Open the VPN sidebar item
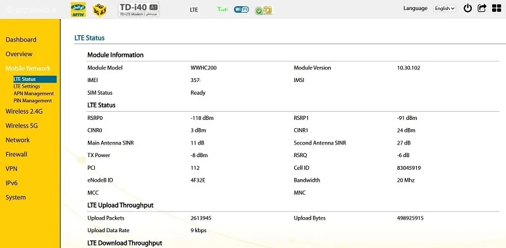This screenshot has width=506, height=248. 11,168
